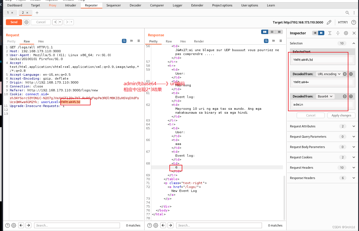359x231 pixels.
Task: Go to next request in history
Action: [x=67, y=22]
